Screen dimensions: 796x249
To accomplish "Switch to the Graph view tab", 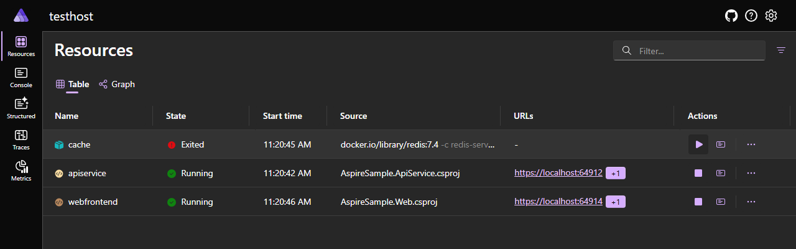I will tap(117, 84).
